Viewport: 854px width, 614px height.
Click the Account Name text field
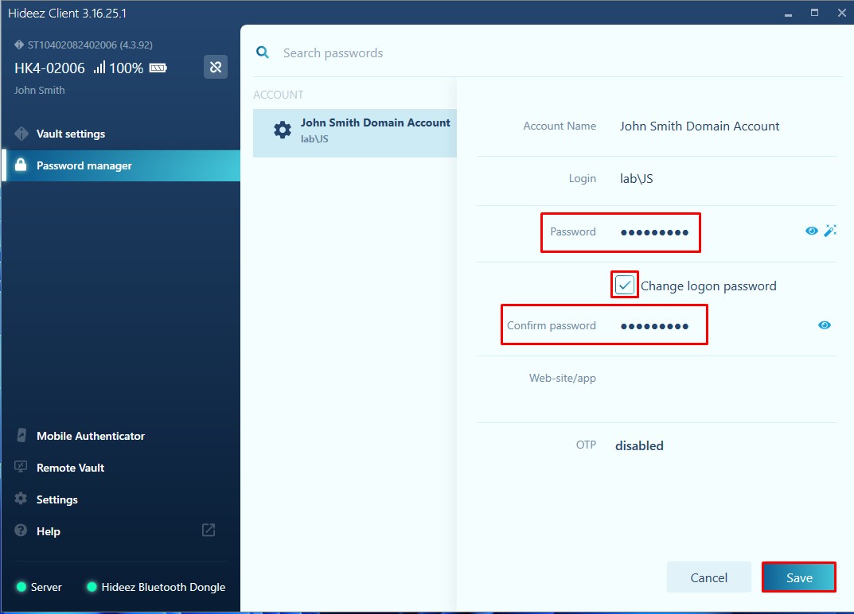(716, 126)
